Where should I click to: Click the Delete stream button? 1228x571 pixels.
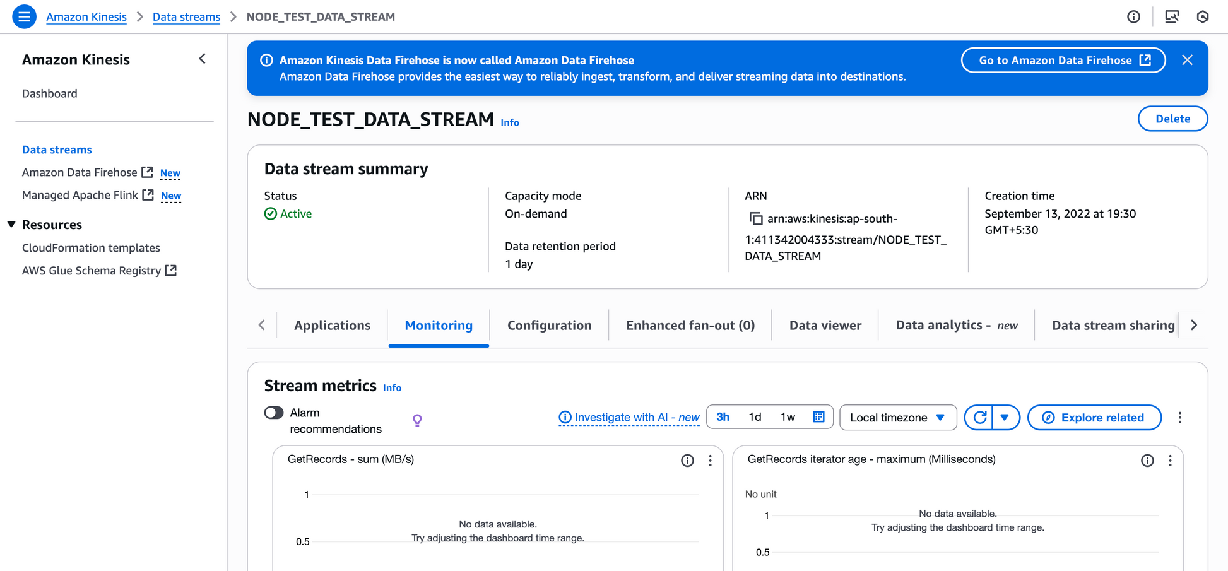coord(1172,119)
